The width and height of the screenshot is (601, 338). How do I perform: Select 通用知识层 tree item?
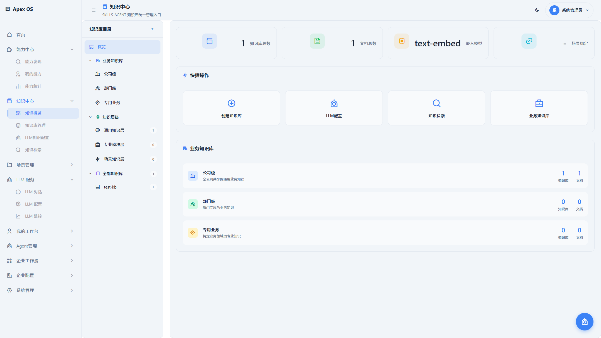[x=114, y=130]
